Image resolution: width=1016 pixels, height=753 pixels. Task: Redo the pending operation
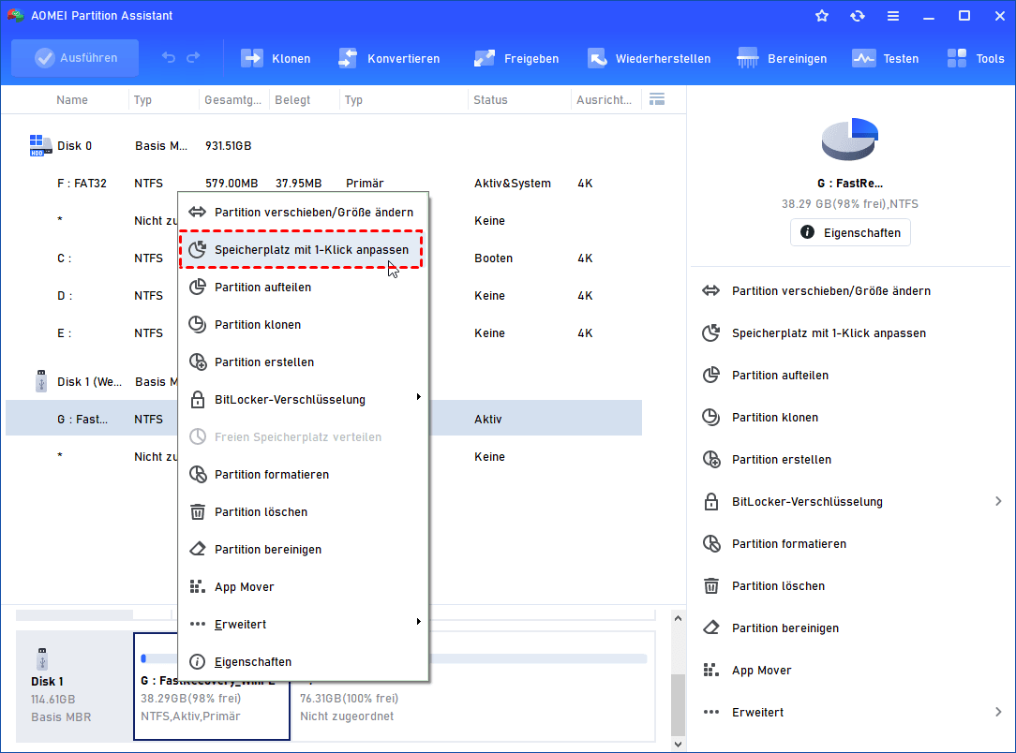point(193,58)
